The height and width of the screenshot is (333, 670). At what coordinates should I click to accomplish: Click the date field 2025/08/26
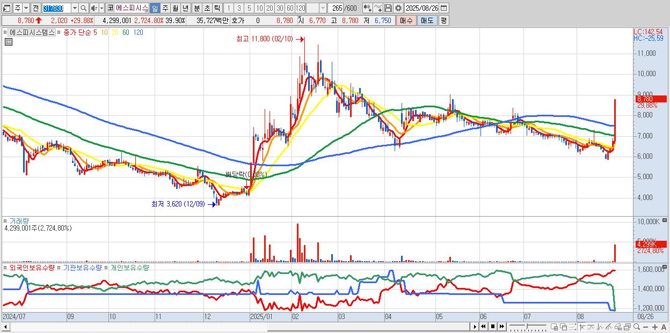(x=422, y=9)
